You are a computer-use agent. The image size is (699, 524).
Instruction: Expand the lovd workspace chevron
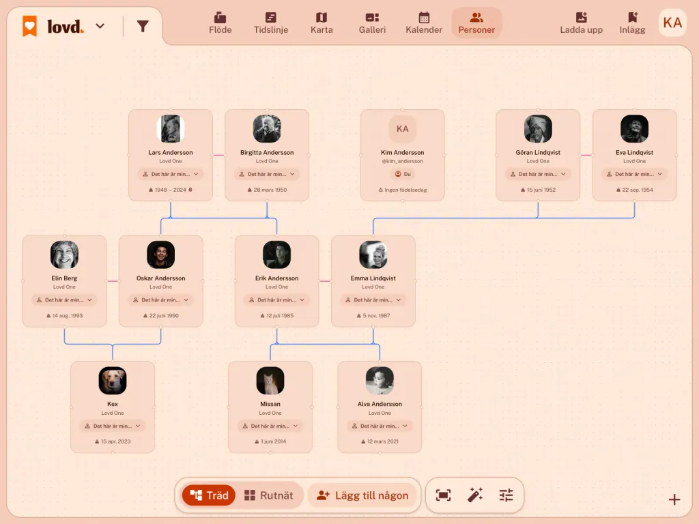tap(100, 27)
